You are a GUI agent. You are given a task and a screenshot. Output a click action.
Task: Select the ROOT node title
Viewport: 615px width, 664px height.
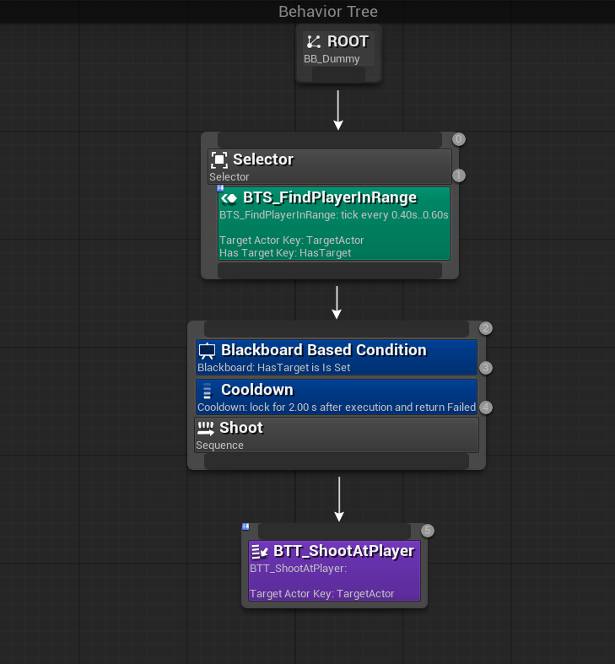tap(348, 41)
